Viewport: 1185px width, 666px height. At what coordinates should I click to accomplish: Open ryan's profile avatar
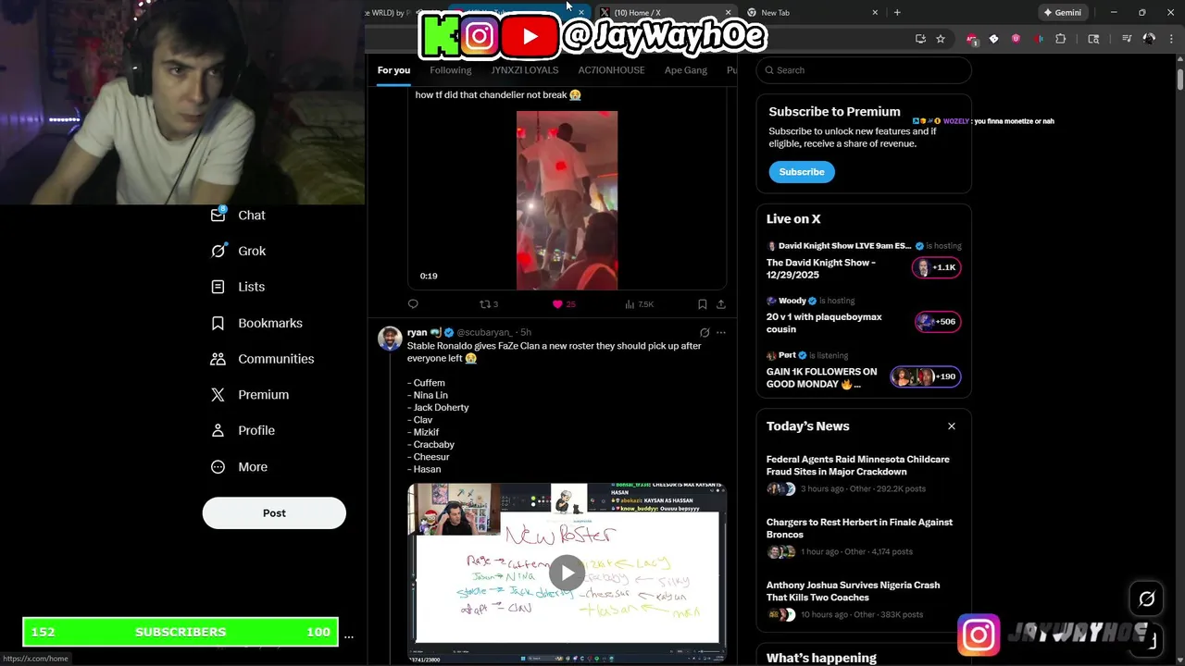390,339
